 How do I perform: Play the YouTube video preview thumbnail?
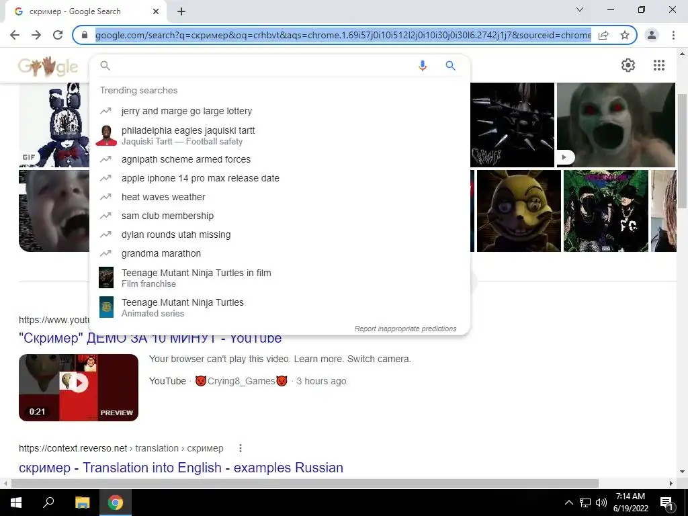79,388
